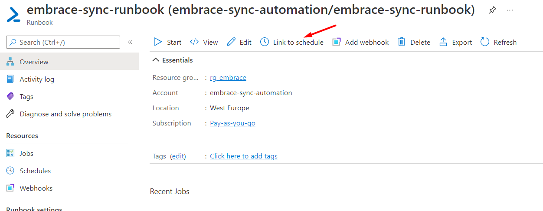
Task: Click the Webhooks sidebar icon
Action: (10, 188)
